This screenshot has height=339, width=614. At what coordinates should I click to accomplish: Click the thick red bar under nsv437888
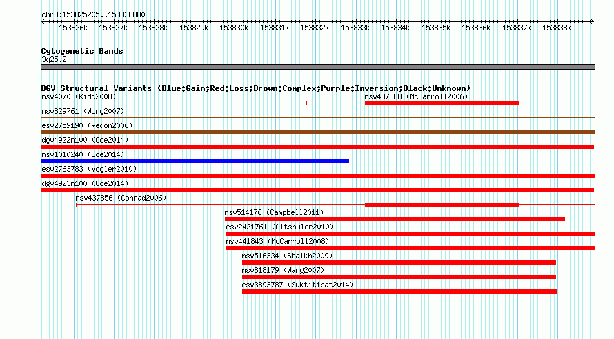point(442,103)
